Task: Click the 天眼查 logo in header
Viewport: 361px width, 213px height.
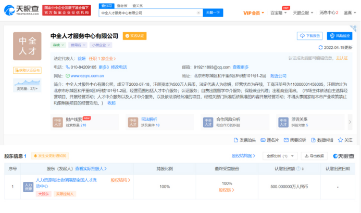Action: [x=21, y=9]
